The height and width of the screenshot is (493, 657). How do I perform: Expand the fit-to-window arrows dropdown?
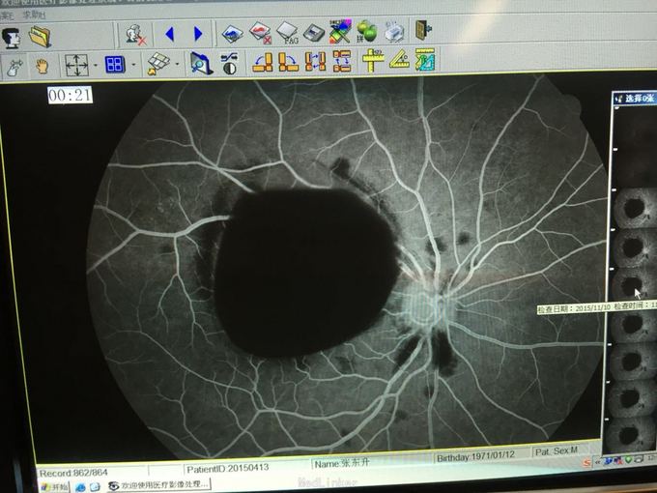coord(95,66)
